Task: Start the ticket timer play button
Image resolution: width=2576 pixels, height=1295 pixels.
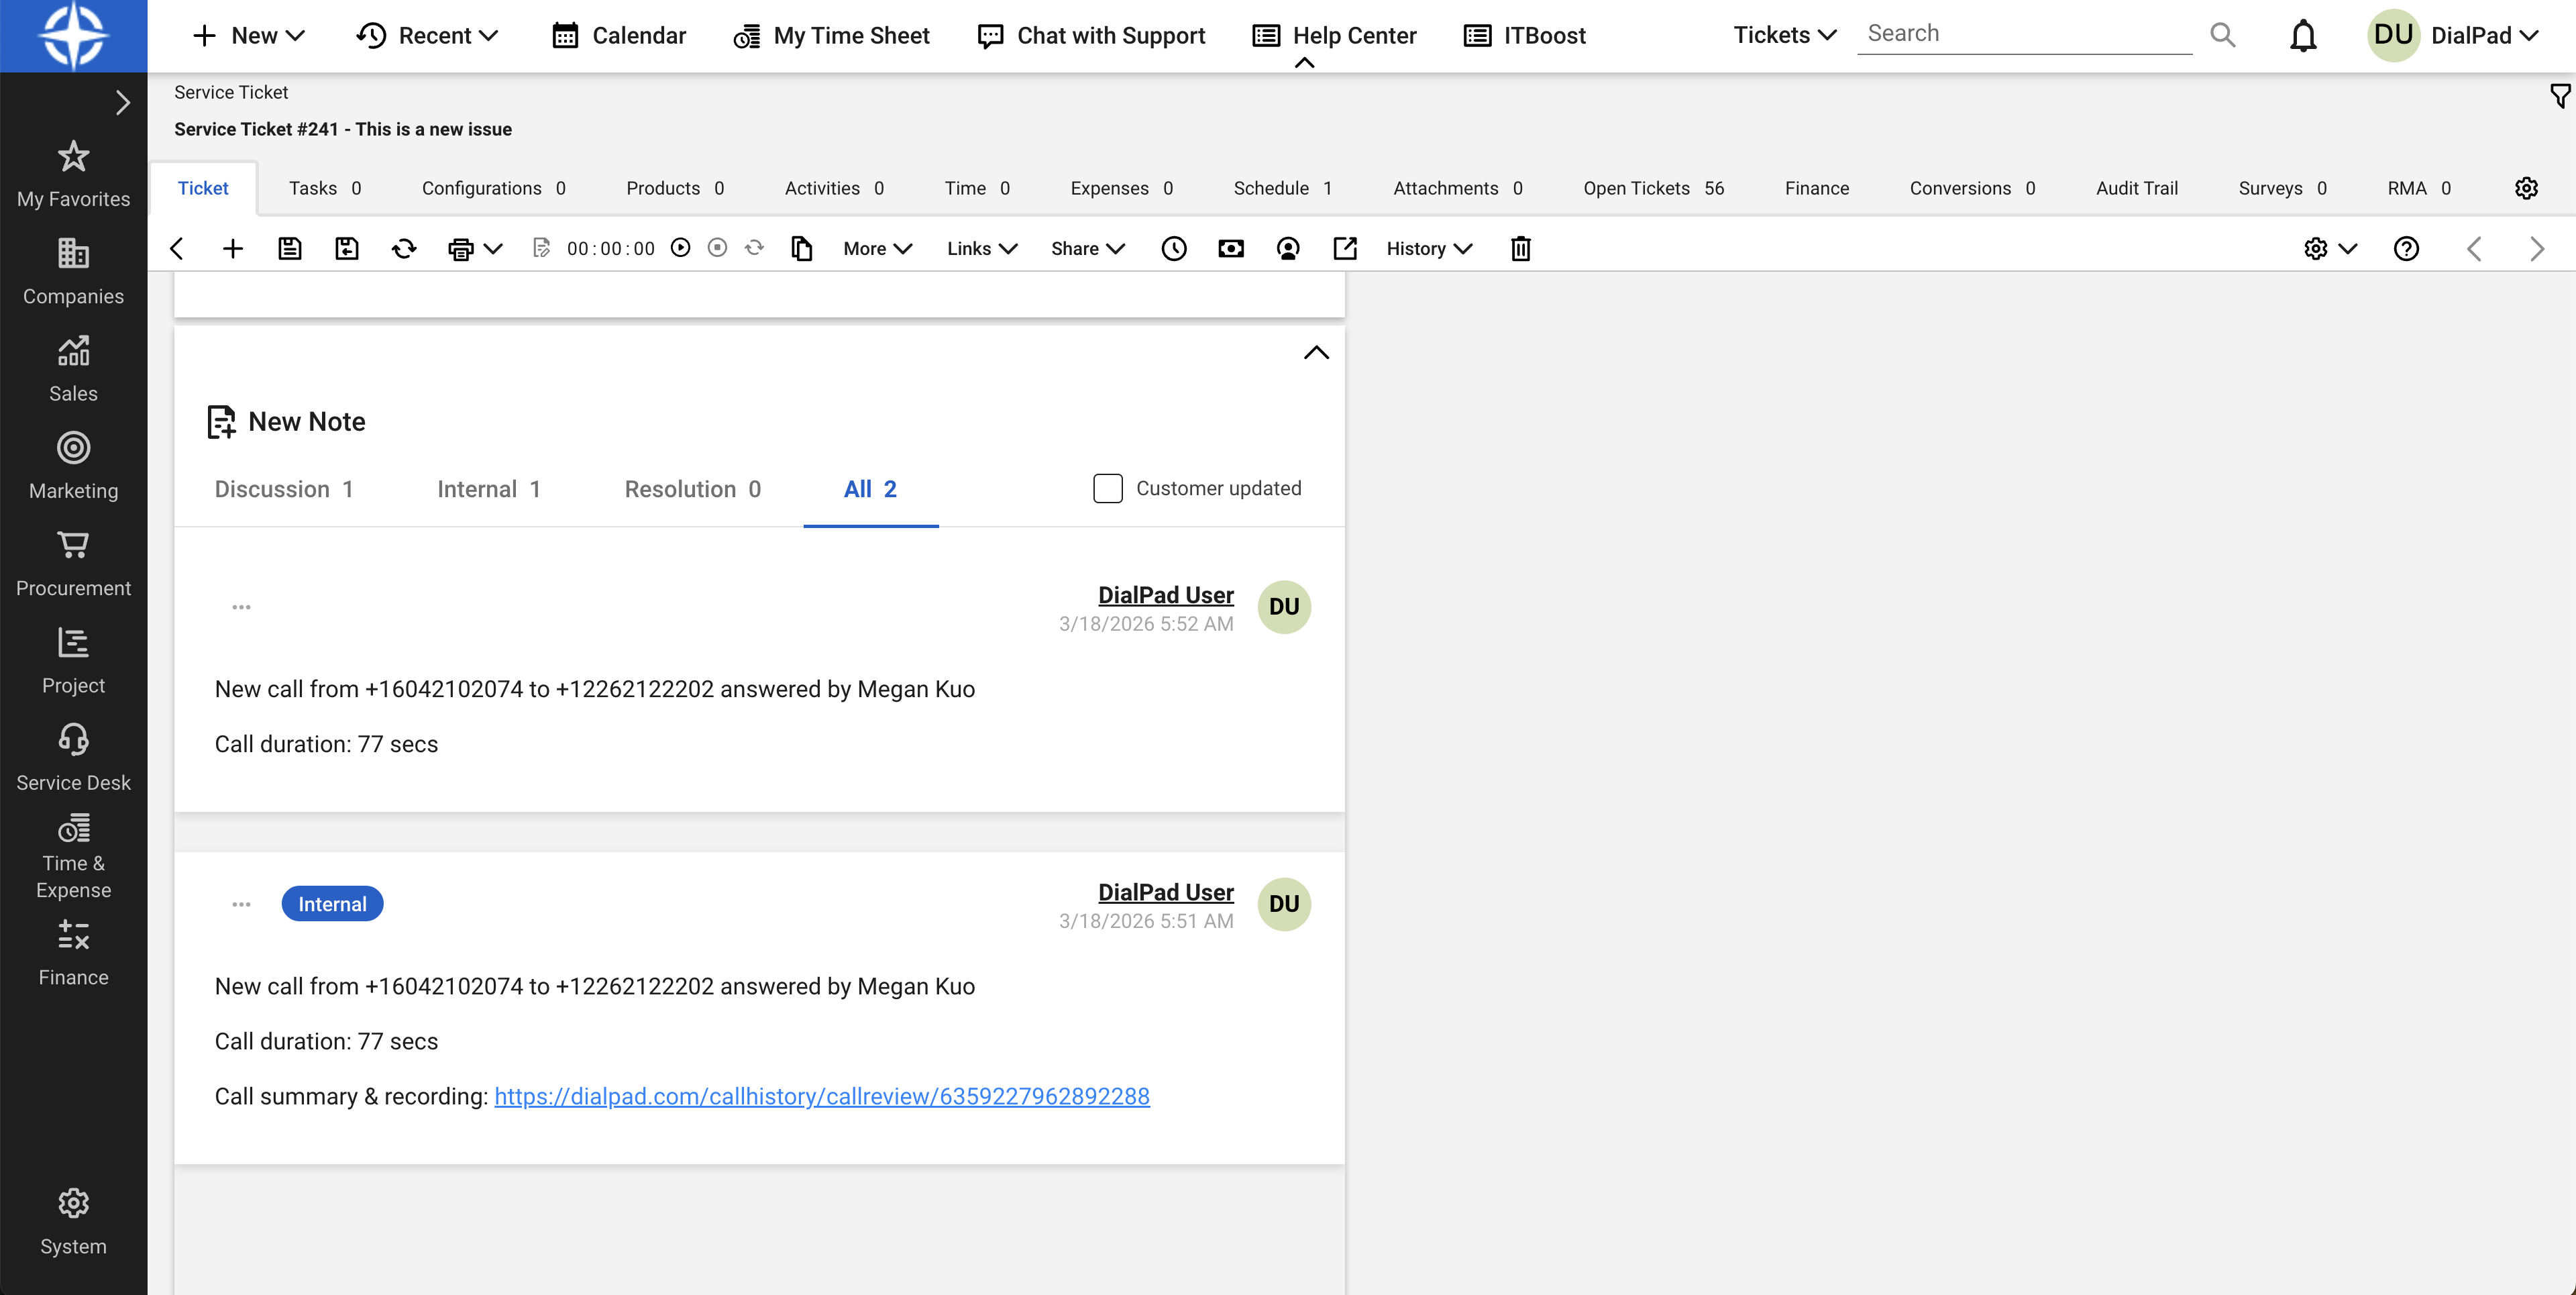Action: [x=681, y=247]
